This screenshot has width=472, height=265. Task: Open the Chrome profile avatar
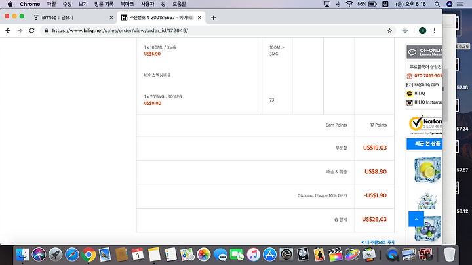pyautogui.click(x=422, y=30)
